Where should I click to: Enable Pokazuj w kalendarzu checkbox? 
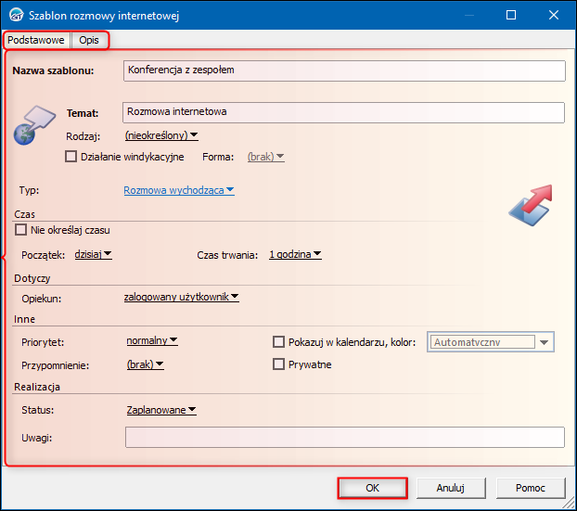(278, 342)
